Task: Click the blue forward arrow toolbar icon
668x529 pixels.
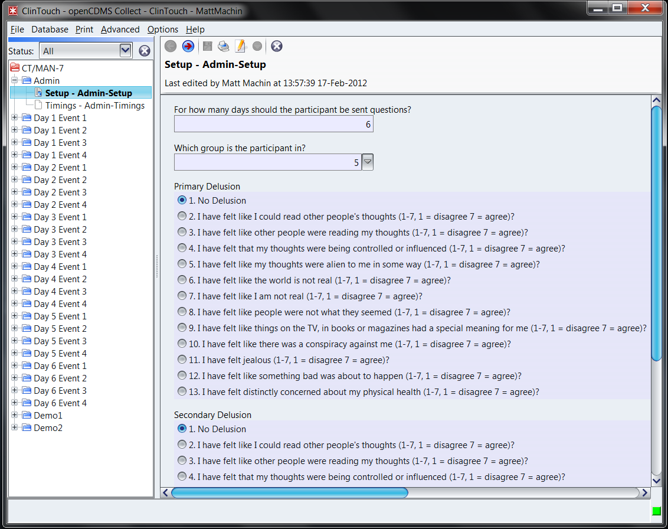Action: (x=188, y=46)
